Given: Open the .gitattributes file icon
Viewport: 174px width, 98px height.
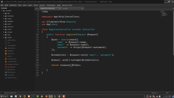Looking at the screenshot, I should click(6, 48).
